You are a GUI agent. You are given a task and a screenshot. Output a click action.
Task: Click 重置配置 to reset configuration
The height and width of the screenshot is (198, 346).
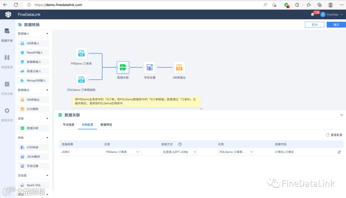tap(334, 135)
